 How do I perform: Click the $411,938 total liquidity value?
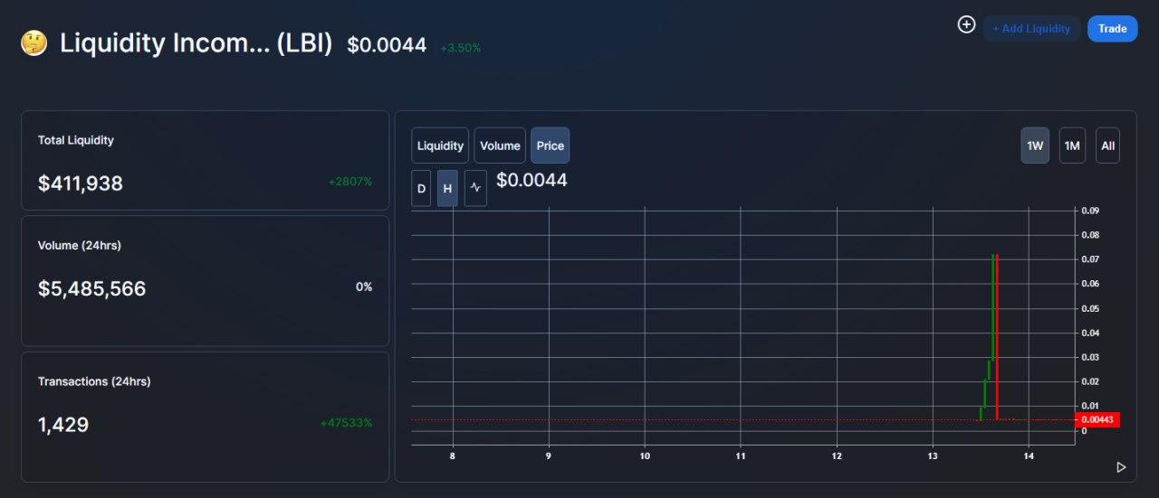pyautogui.click(x=81, y=183)
